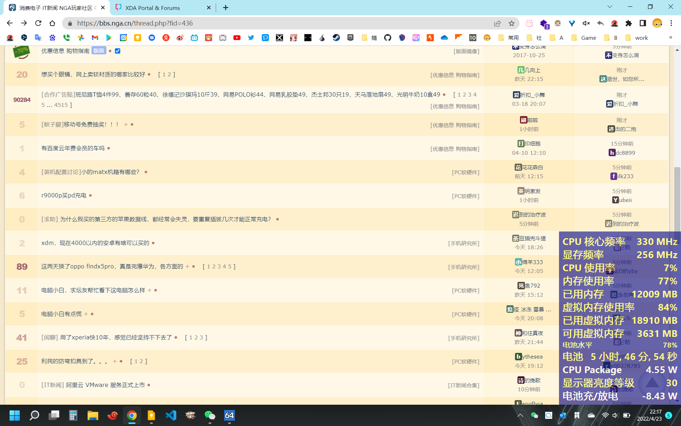Open the Game bookmark folder
The image size is (681, 426).
click(584, 38)
